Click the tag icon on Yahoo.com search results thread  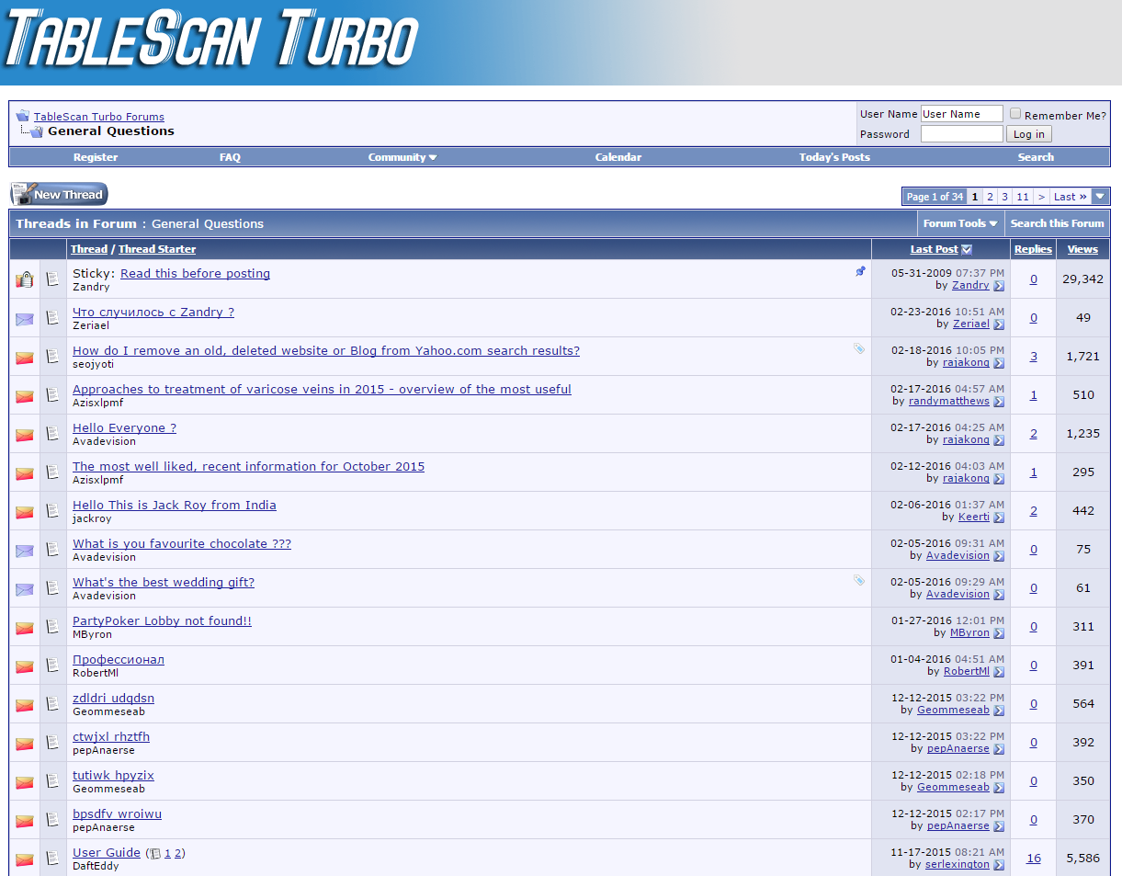pyautogui.click(x=859, y=349)
